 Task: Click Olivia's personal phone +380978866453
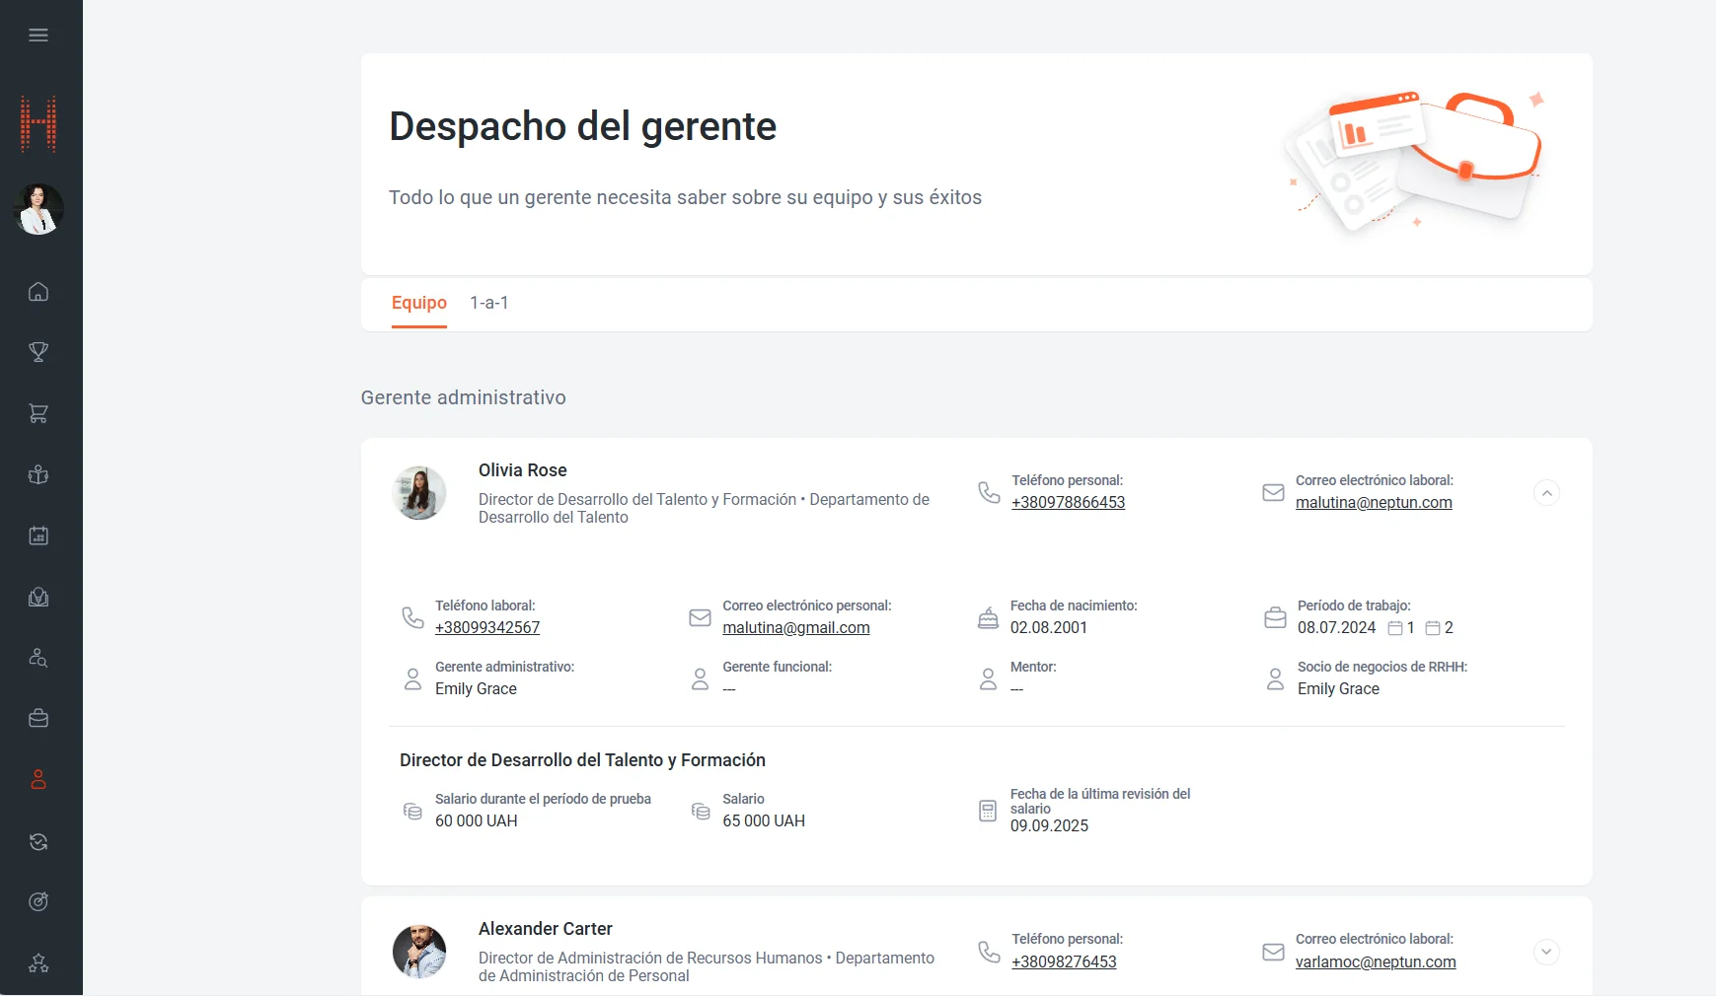click(1068, 503)
